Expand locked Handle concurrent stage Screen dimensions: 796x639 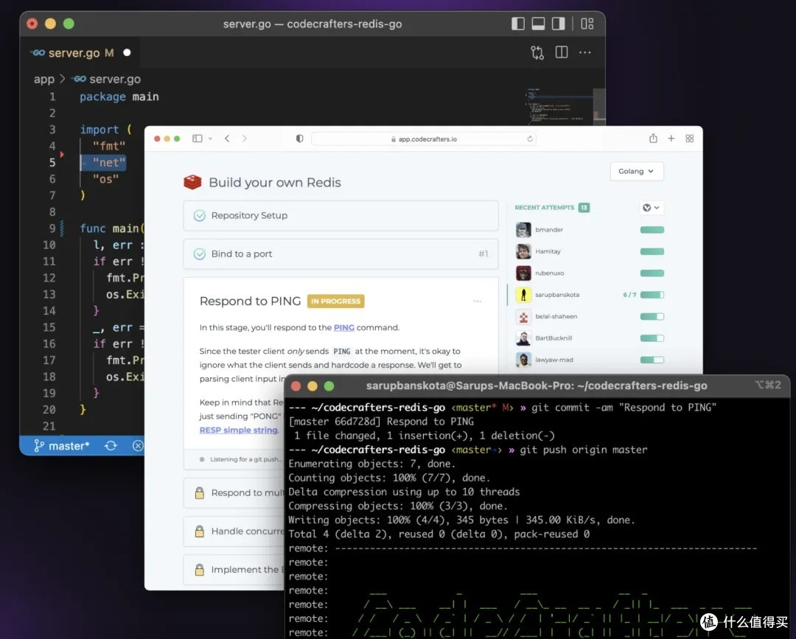[234, 531]
